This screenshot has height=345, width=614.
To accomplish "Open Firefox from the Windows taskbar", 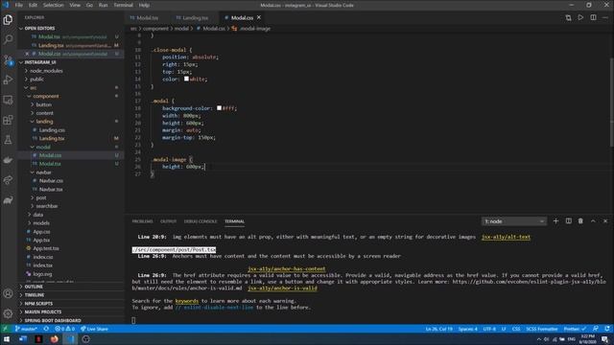I will (55, 339).
